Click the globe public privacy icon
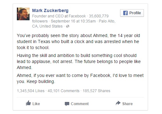Image resolution: width=162 pixels, height=114 pixels. (68, 26)
